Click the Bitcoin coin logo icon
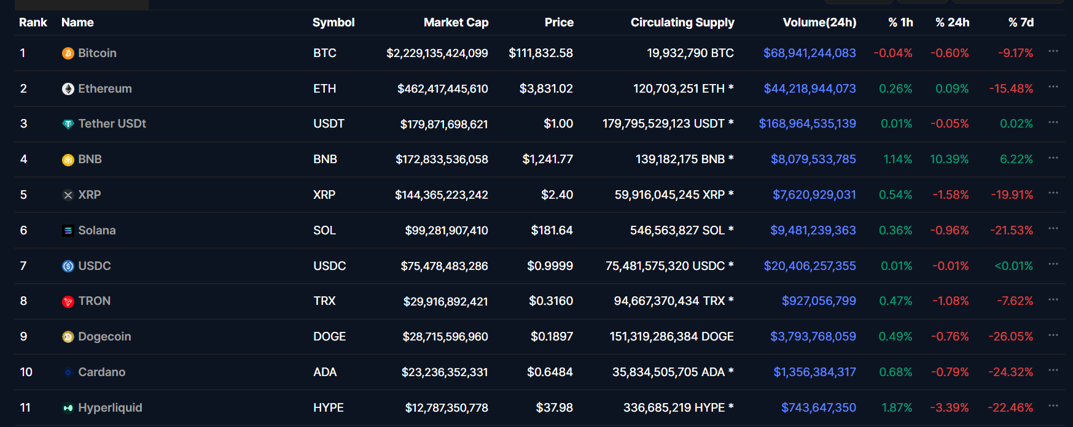 (68, 53)
